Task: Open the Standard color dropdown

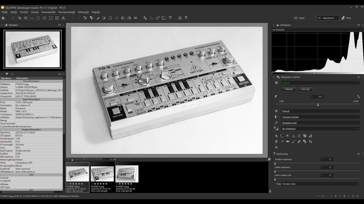Action: 320,123
